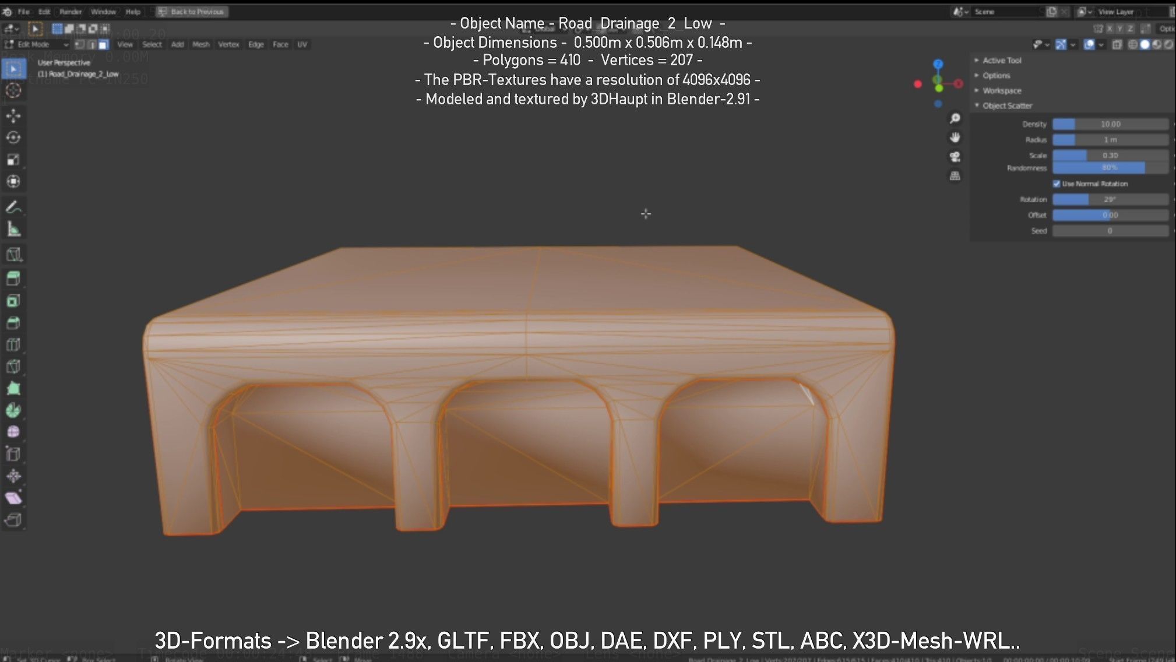Select the Transform tool
Image resolution: width=1176 pixels, height=662 pixels.
[x=13, y=181]
